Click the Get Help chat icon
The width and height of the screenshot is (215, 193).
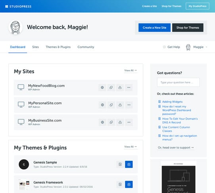pyautogui.click(x=164, y=47)
